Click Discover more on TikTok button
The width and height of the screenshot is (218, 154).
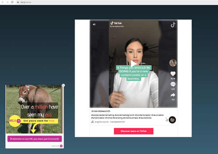[x=134, y=131]
